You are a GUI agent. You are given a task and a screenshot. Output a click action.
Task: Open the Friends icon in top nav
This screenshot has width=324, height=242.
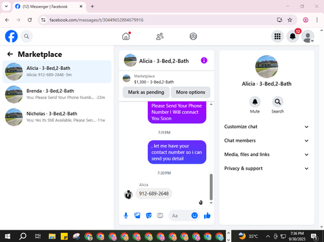pyautogui.click(x=159, y=36)
